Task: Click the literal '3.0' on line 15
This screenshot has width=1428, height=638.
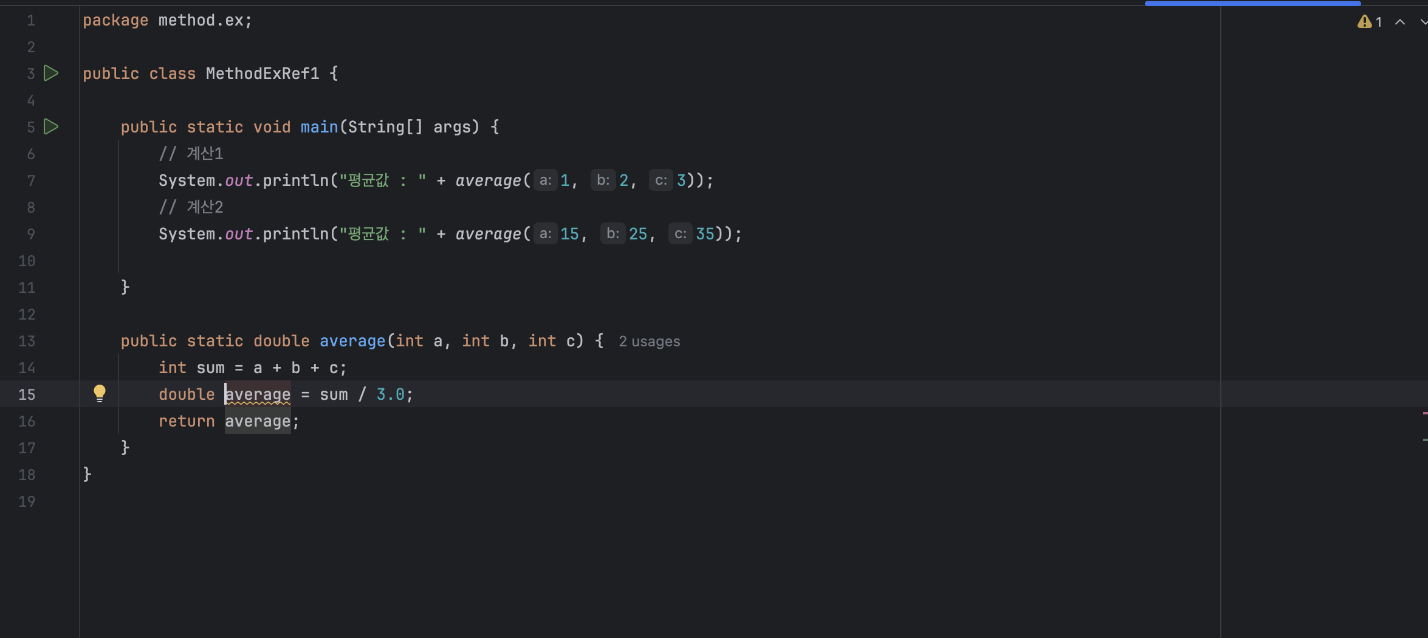Action: pos(390,394)
